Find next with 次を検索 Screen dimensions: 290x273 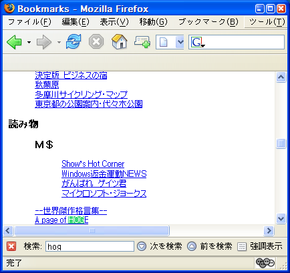[x=160, y=246]
